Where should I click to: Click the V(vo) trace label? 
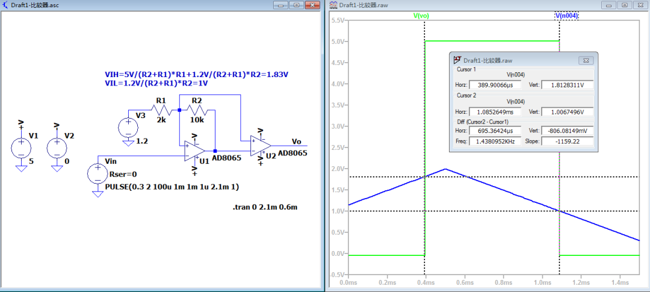tap(421, 16)
